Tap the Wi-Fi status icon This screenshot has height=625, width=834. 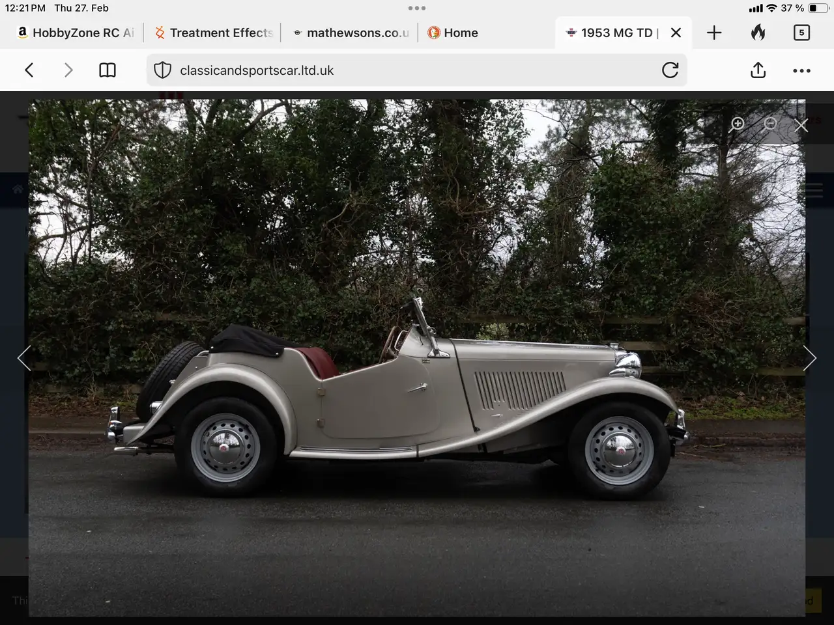click(x=772, y=8)
